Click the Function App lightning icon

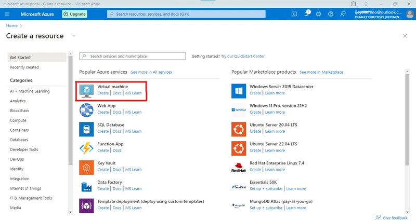coord(86,148)
